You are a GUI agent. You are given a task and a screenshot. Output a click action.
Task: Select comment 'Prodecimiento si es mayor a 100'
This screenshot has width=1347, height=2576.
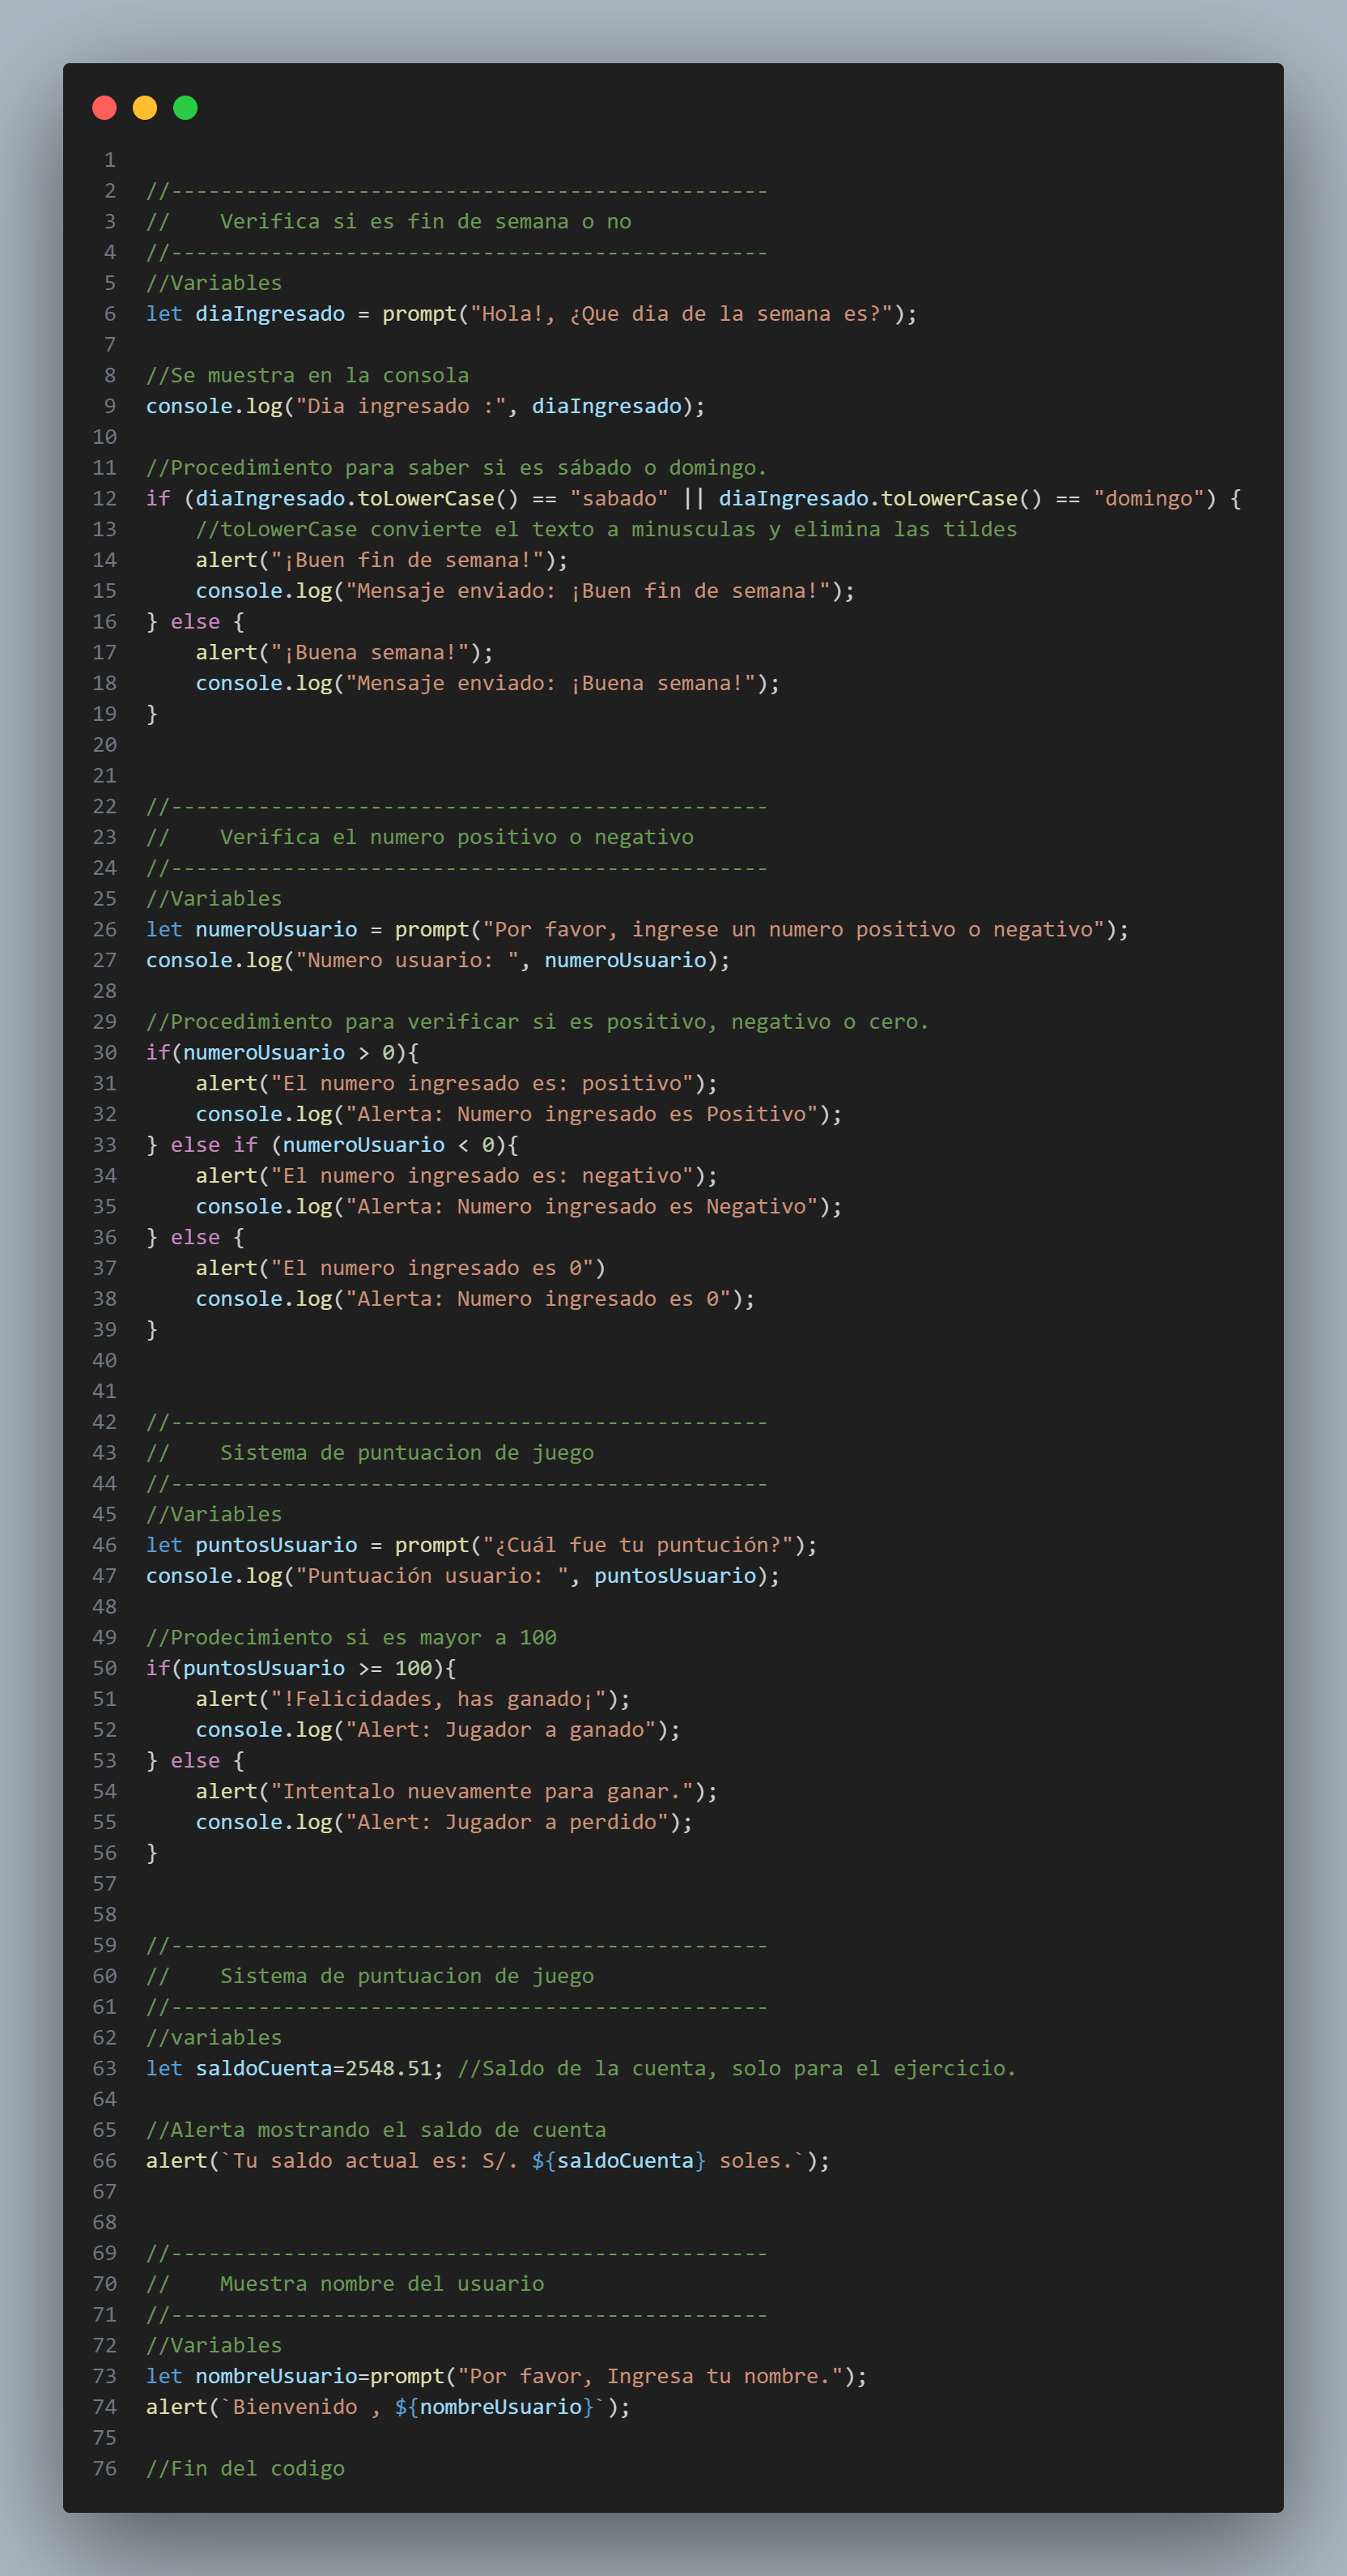coord(351,1637)
